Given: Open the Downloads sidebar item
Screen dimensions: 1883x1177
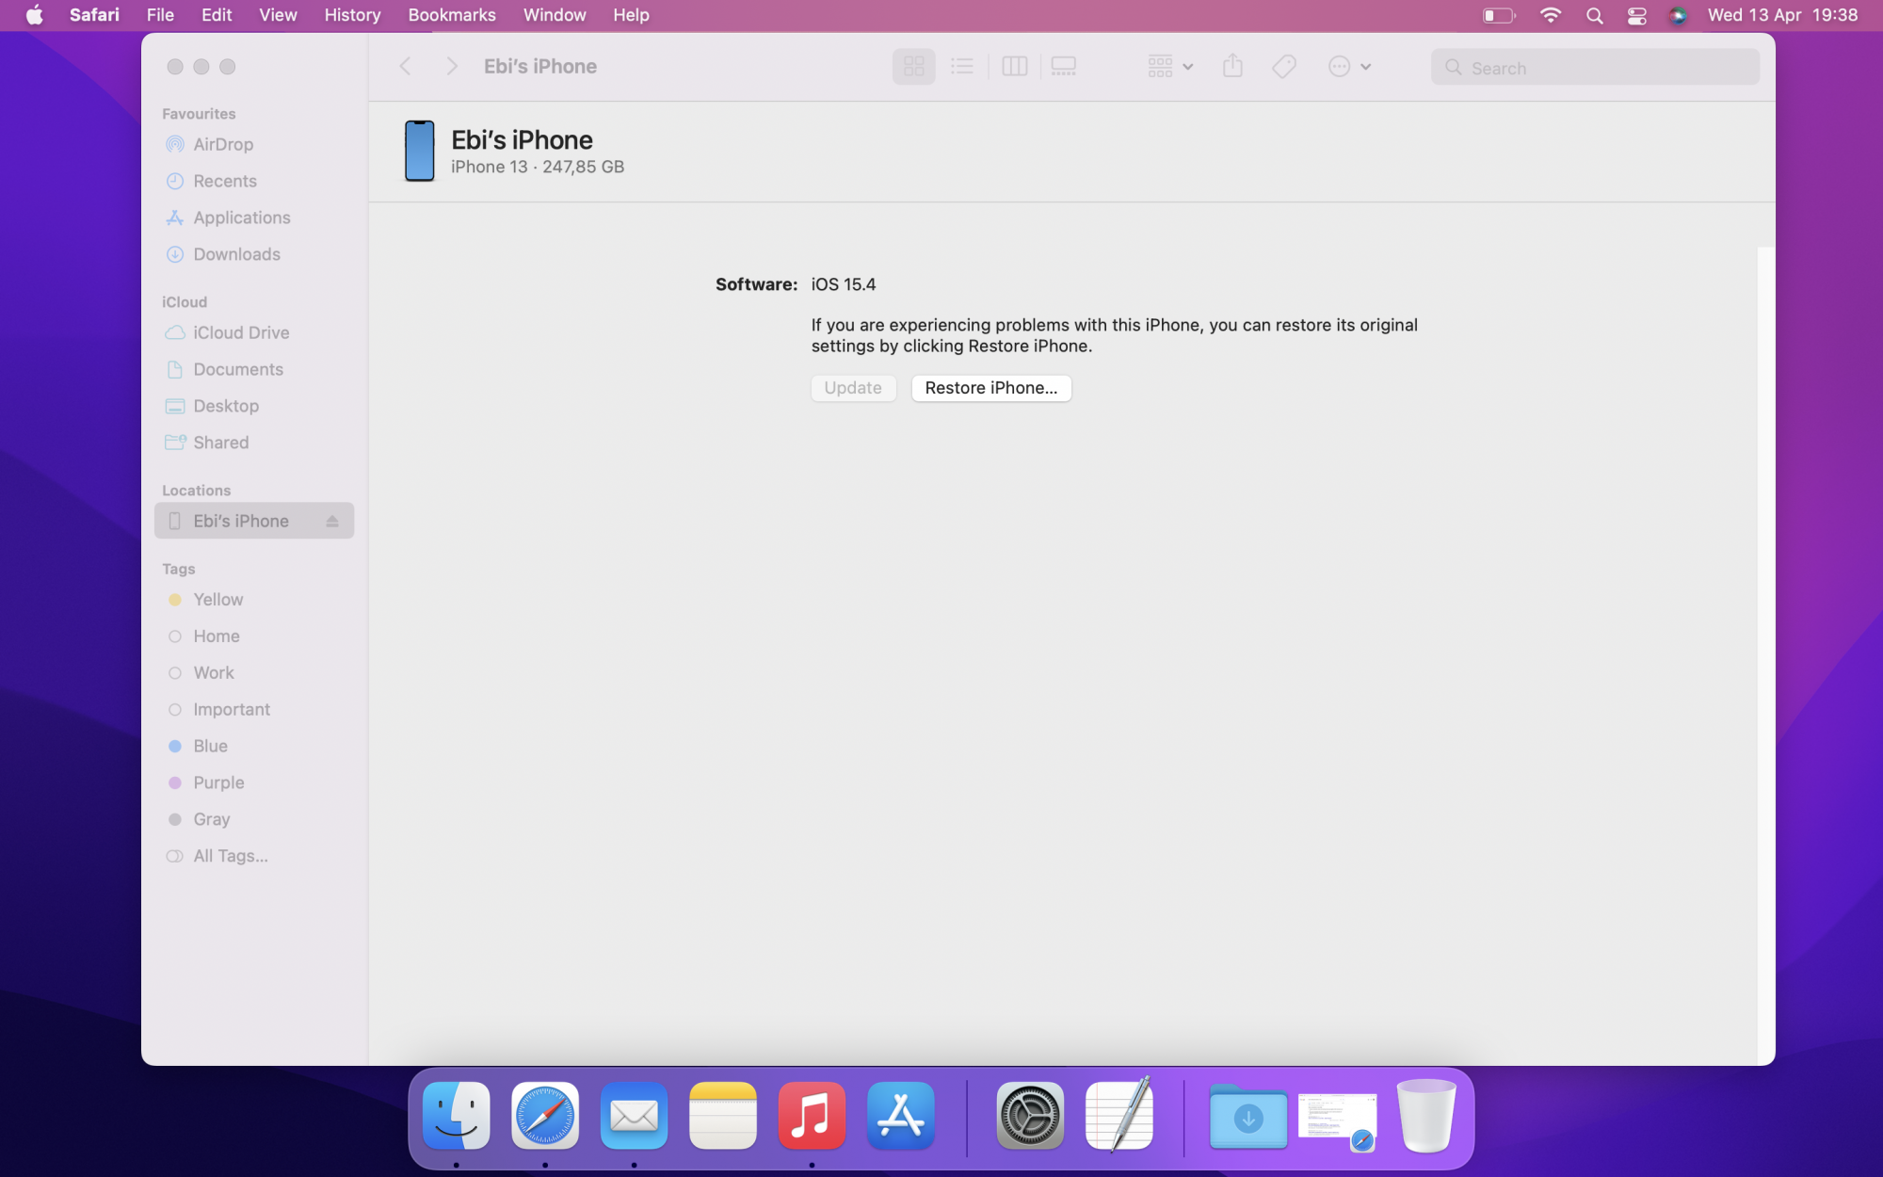Looking at the screenshot, I should [253, 254].
